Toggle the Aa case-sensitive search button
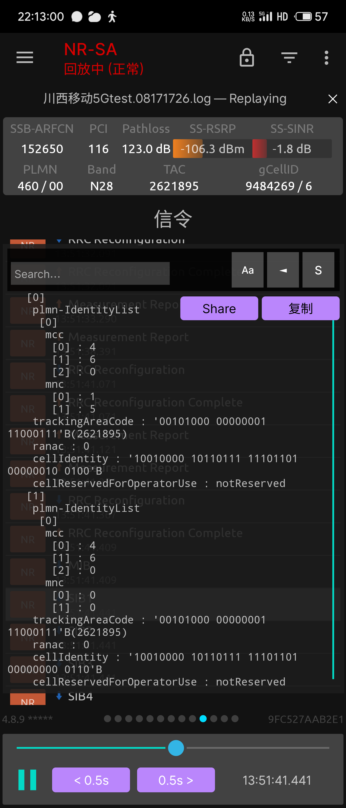This screenshot has width=346, height=808. click(247, 270)
